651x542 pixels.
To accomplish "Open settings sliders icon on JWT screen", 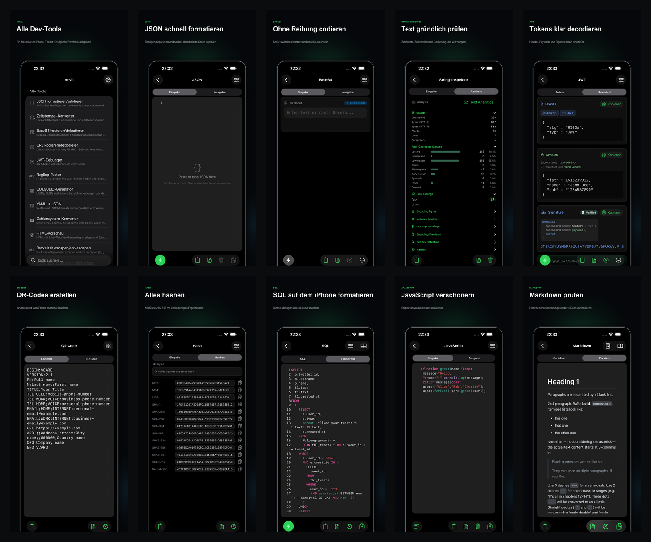I will (621, 80).
